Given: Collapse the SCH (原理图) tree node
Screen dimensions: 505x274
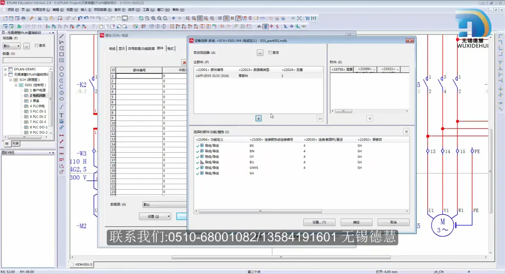Looking at the screenshot, I should pos(11,80).
